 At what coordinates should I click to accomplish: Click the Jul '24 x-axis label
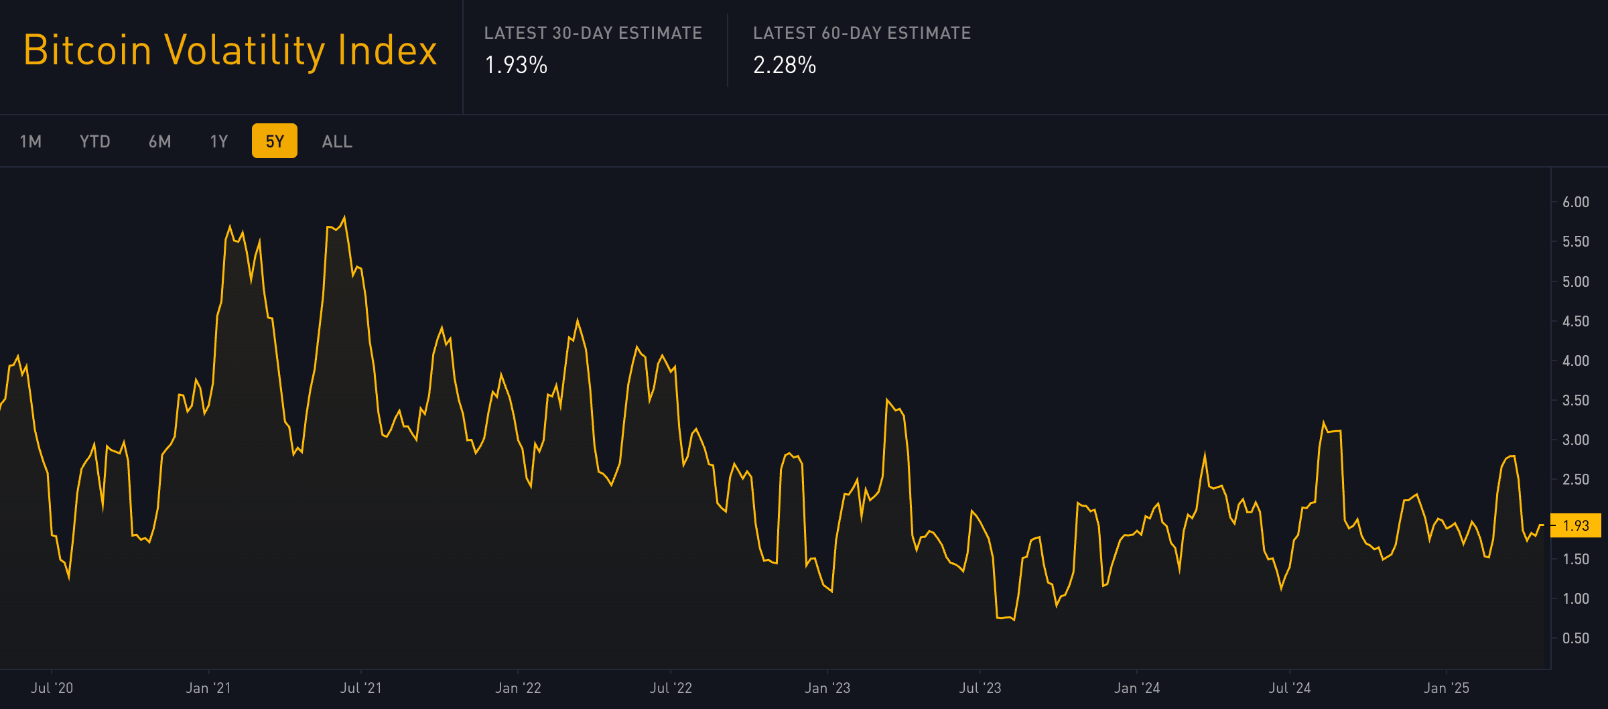point(1290,688)
